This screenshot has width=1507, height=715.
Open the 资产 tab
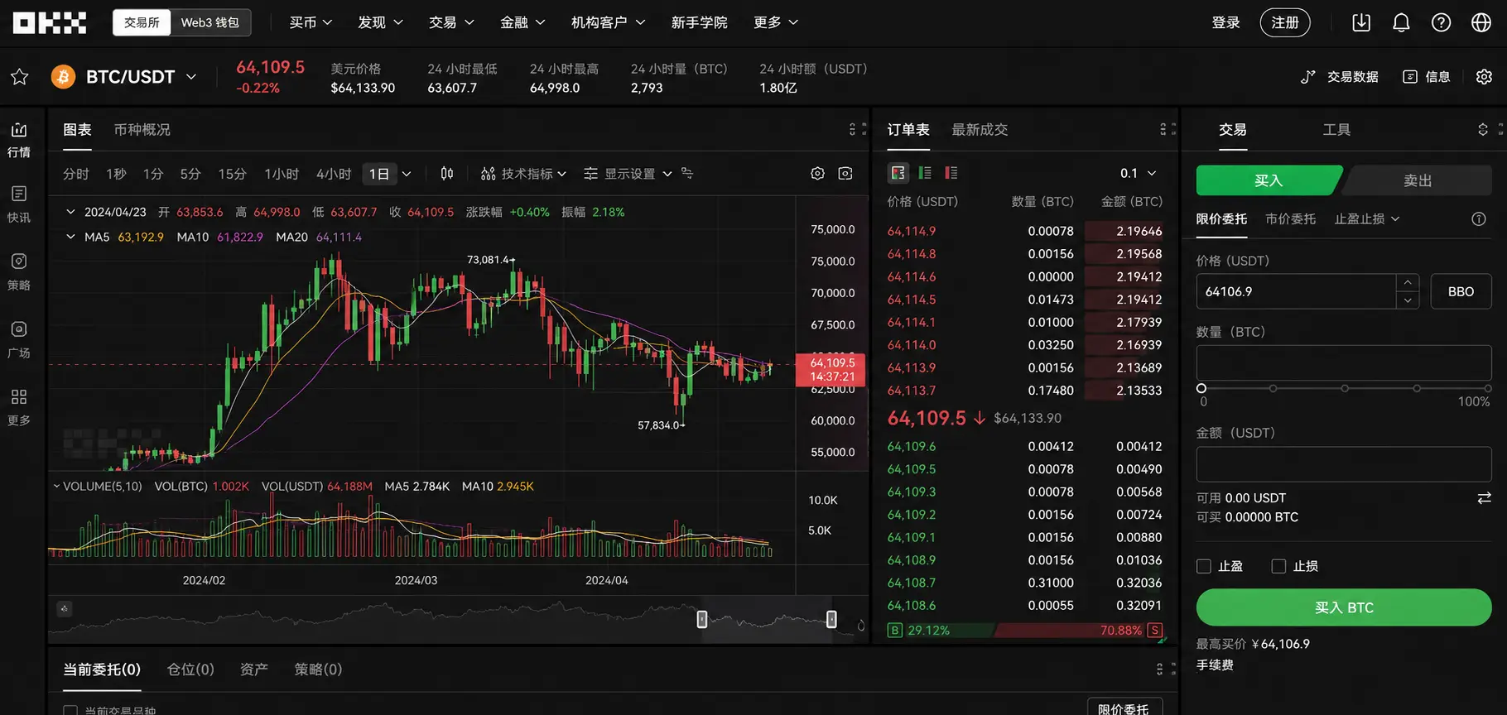[x=254, y=669]
